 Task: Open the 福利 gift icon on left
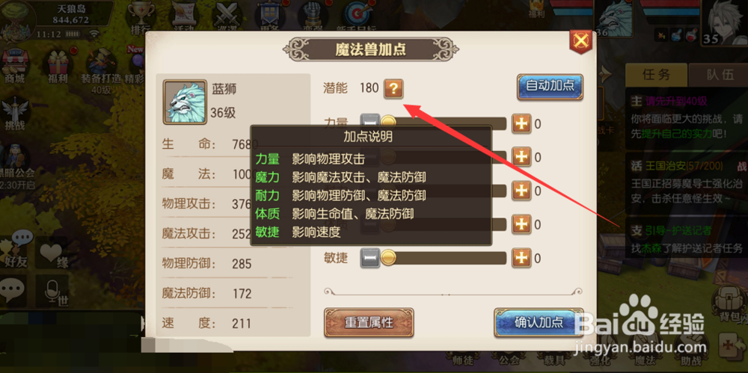(x=58, y=67)
